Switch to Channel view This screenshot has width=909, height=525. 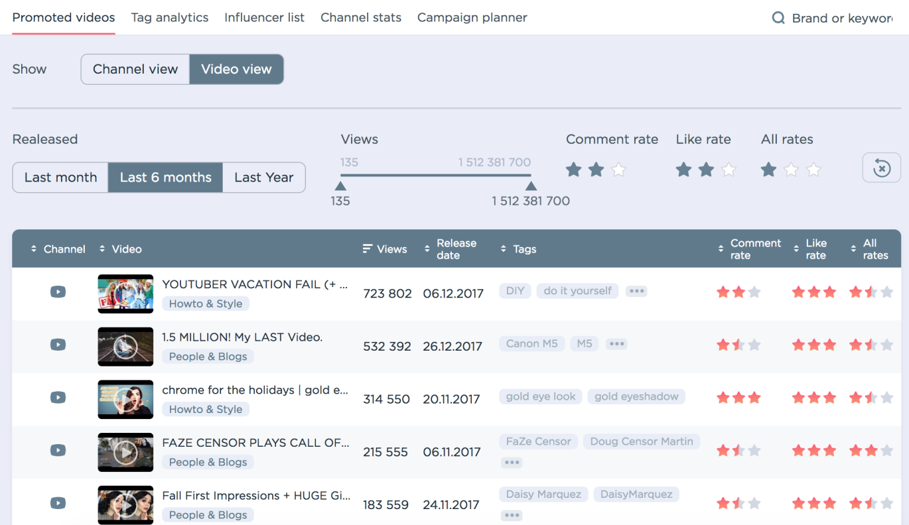pos(135,69)
